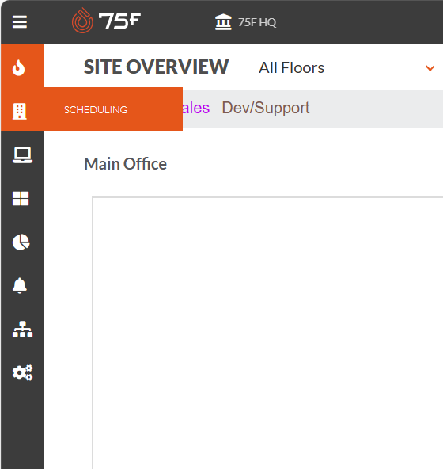Click the building Scheduling sidebar icon
443x469 pixels.
click(x=20, y=111)
